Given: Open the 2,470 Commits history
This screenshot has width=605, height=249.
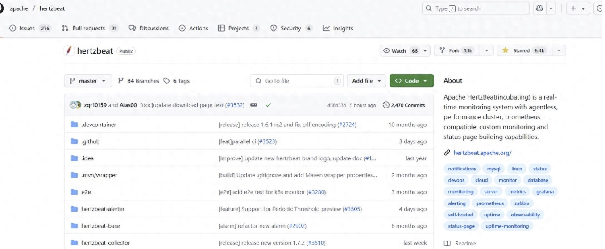Looking at the screenshot, I should click(404, 105).
